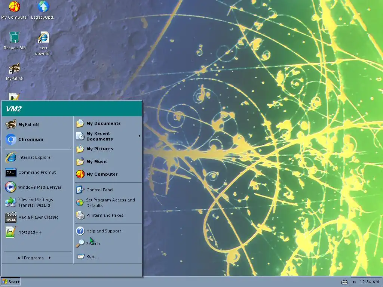The height and width of the screenshot is (287, 383).
Task: Click the 12:34 AM taskbar clock
Action: coord(369,282)
